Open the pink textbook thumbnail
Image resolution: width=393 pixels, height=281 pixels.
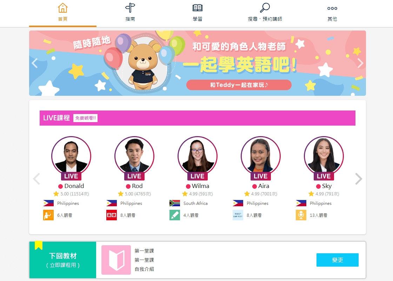pos(116,260)
